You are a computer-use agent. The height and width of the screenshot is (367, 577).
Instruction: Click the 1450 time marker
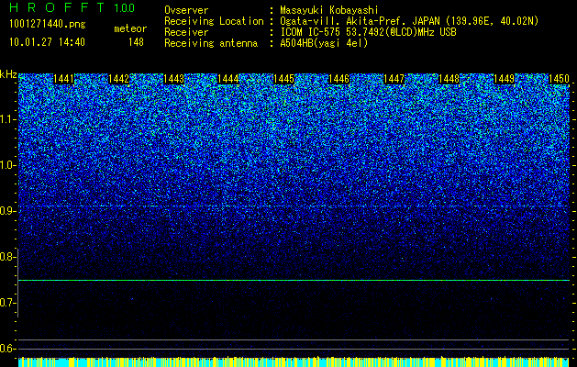point(559,79)
